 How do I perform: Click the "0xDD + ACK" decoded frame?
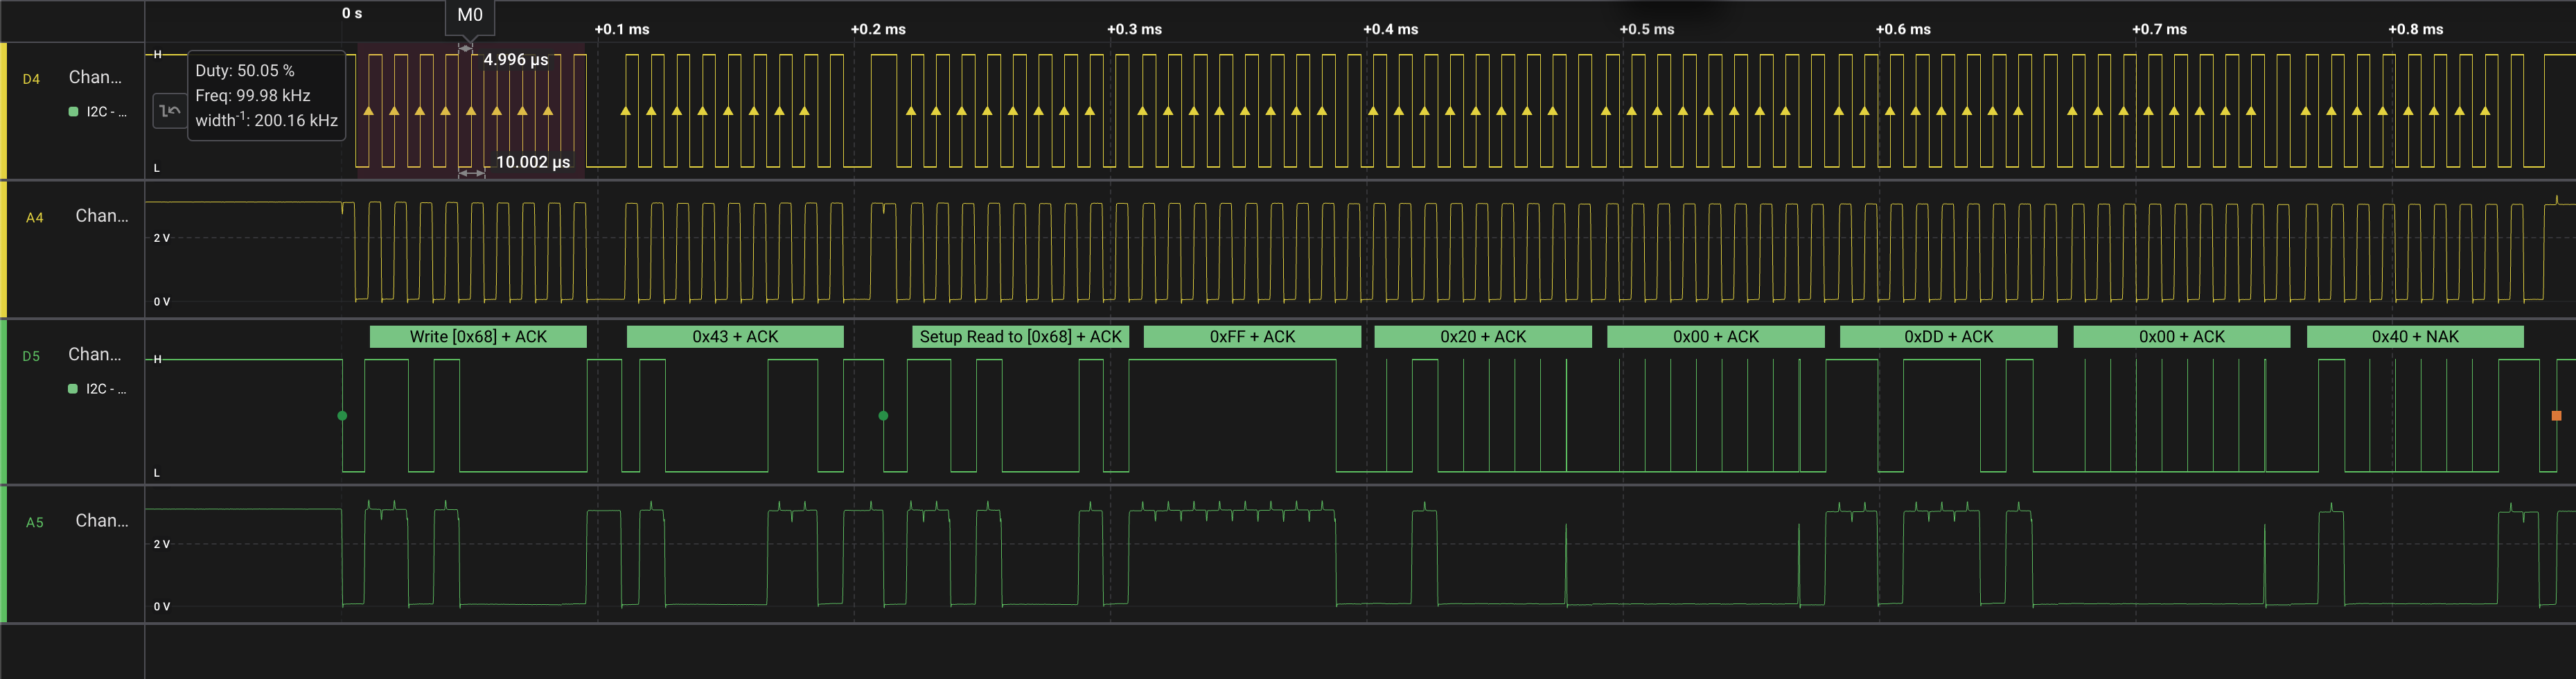1948,337
